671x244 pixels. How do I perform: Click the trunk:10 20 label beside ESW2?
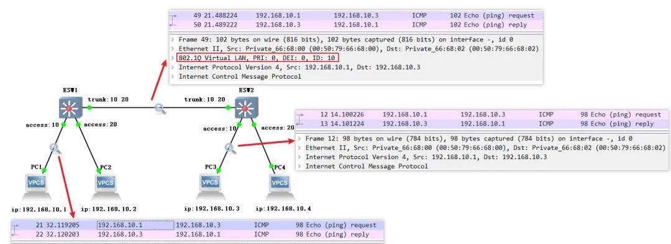(204, 99)
